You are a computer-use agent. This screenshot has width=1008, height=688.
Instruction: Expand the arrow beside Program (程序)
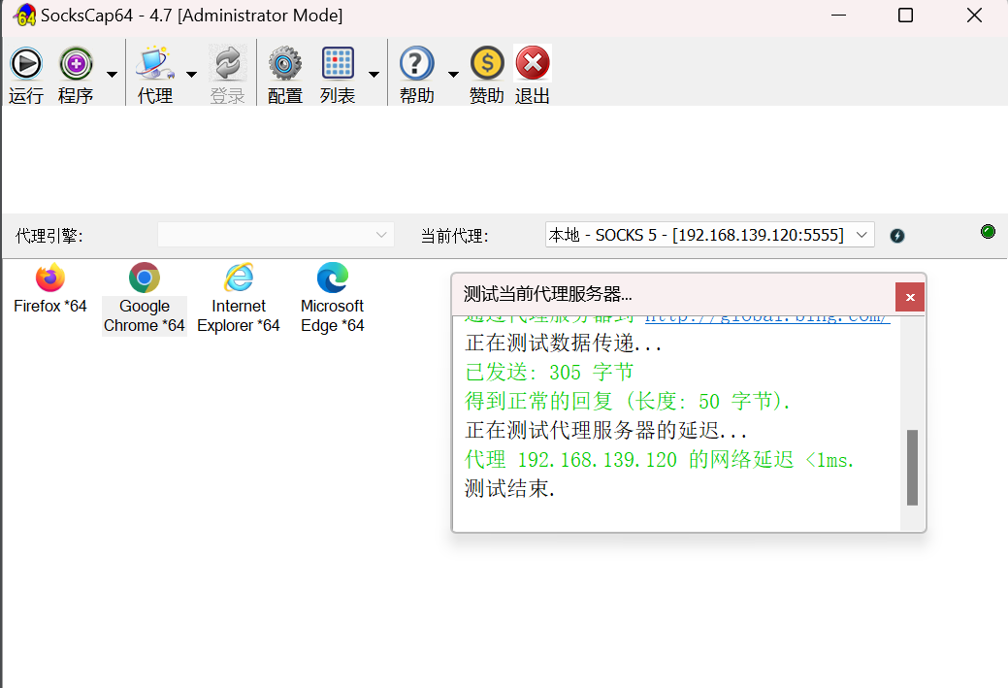coord(112,75)
